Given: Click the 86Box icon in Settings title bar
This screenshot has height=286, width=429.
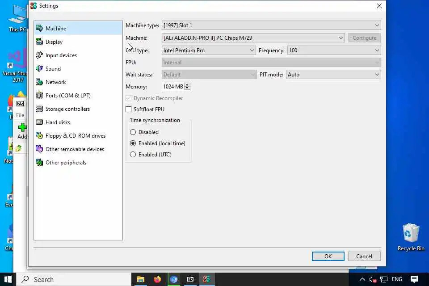Looking at the screenshot, I should pos(34,6).
